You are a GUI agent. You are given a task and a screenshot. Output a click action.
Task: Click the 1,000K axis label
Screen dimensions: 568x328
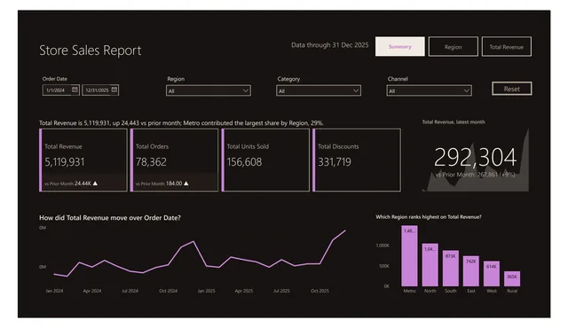pyautogui.click(x=383, y=246)
